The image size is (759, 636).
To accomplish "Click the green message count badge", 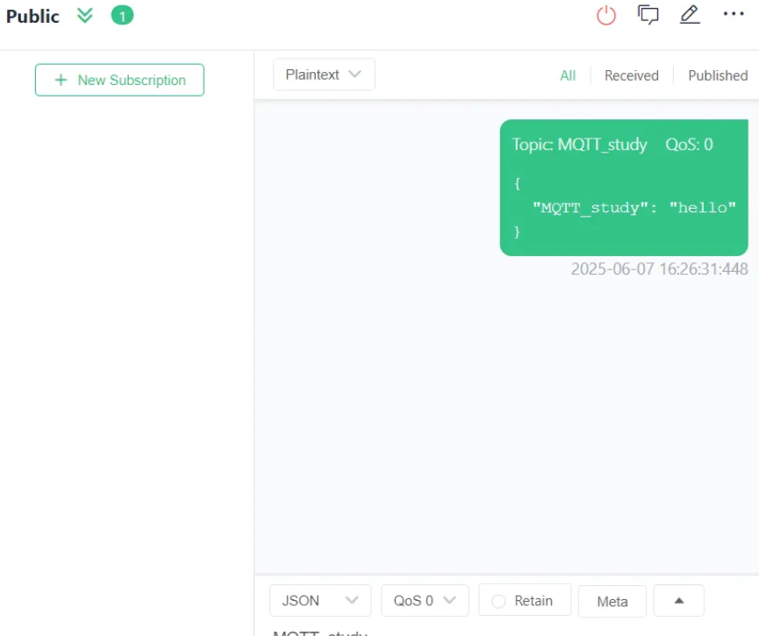I will 122,16.
